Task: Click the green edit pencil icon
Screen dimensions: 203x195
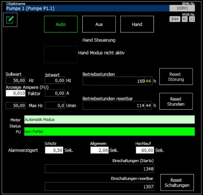Action: (x=10, y=20)
